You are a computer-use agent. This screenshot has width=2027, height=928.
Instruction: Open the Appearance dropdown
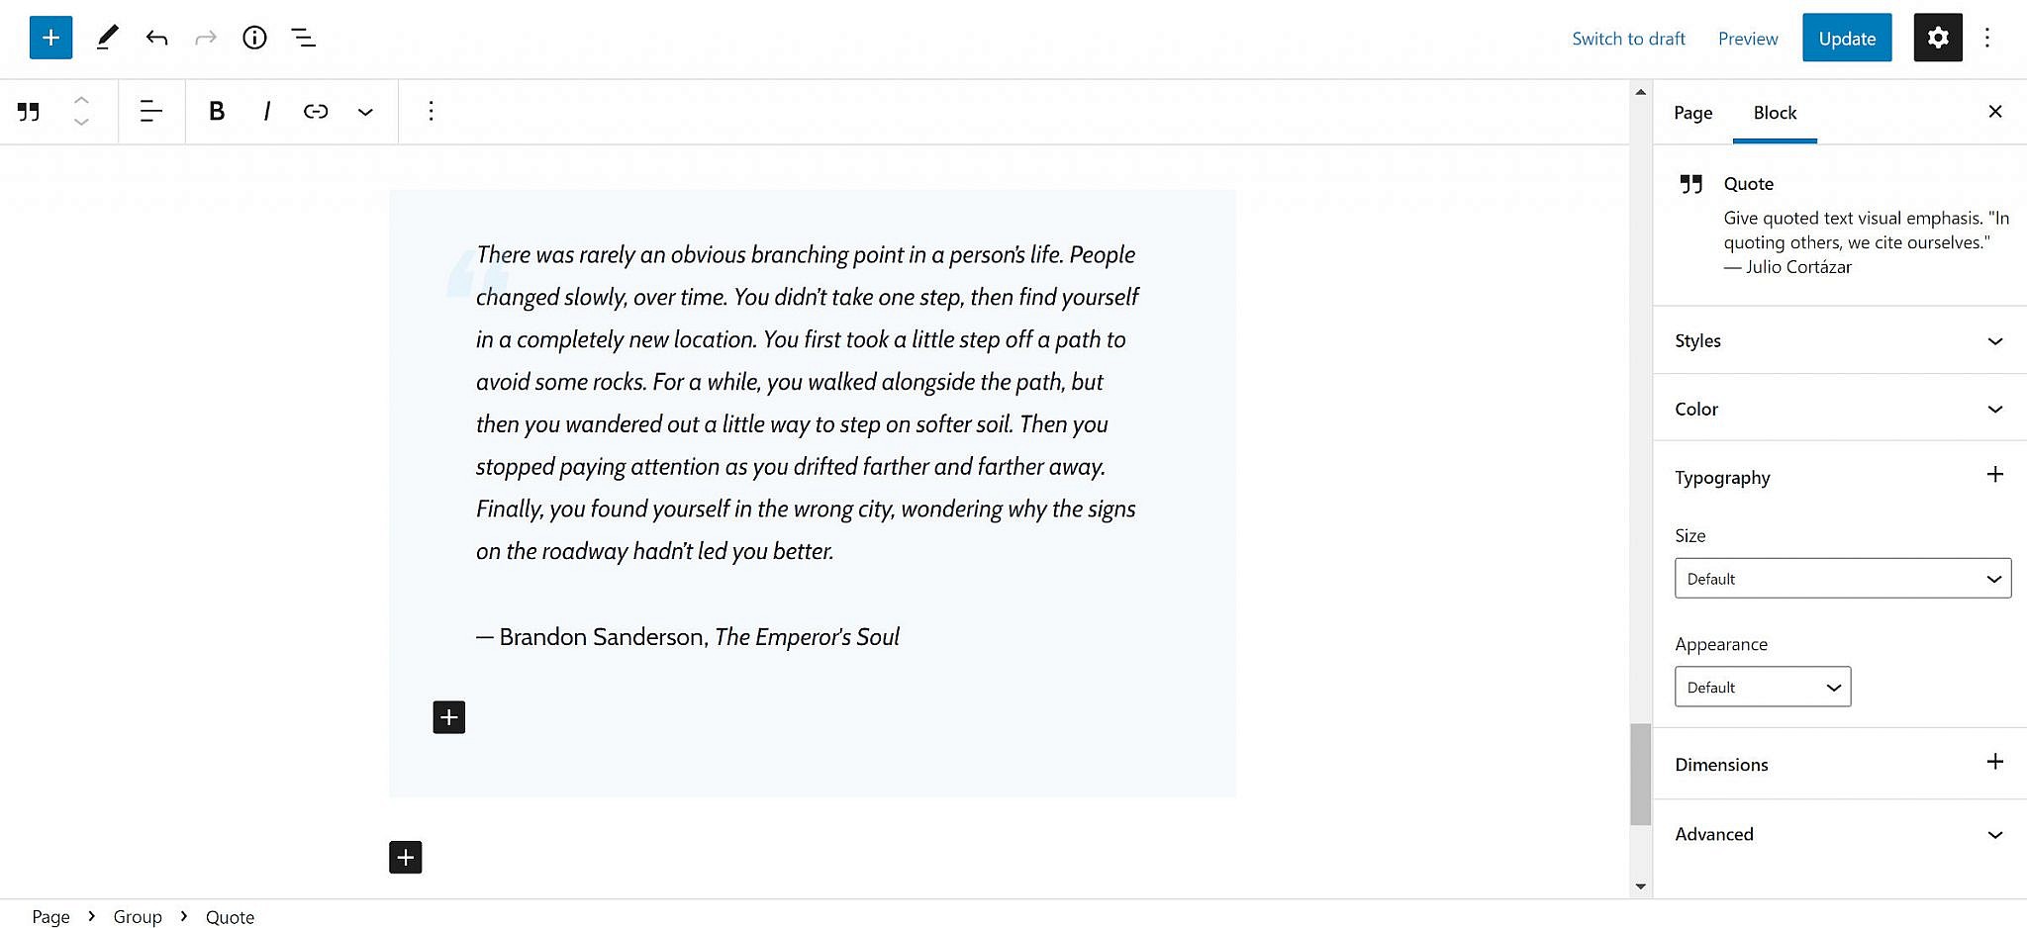pyautogui.click(x=1762, y=688)
